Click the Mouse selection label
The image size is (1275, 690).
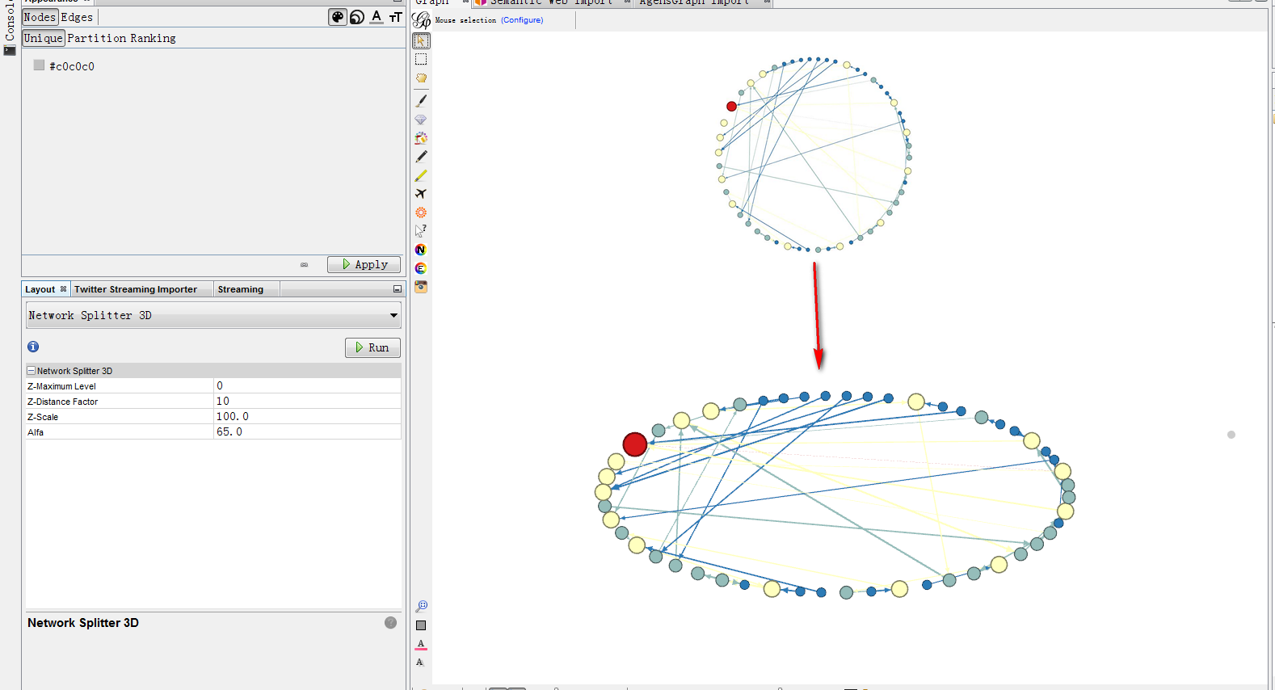465,20
